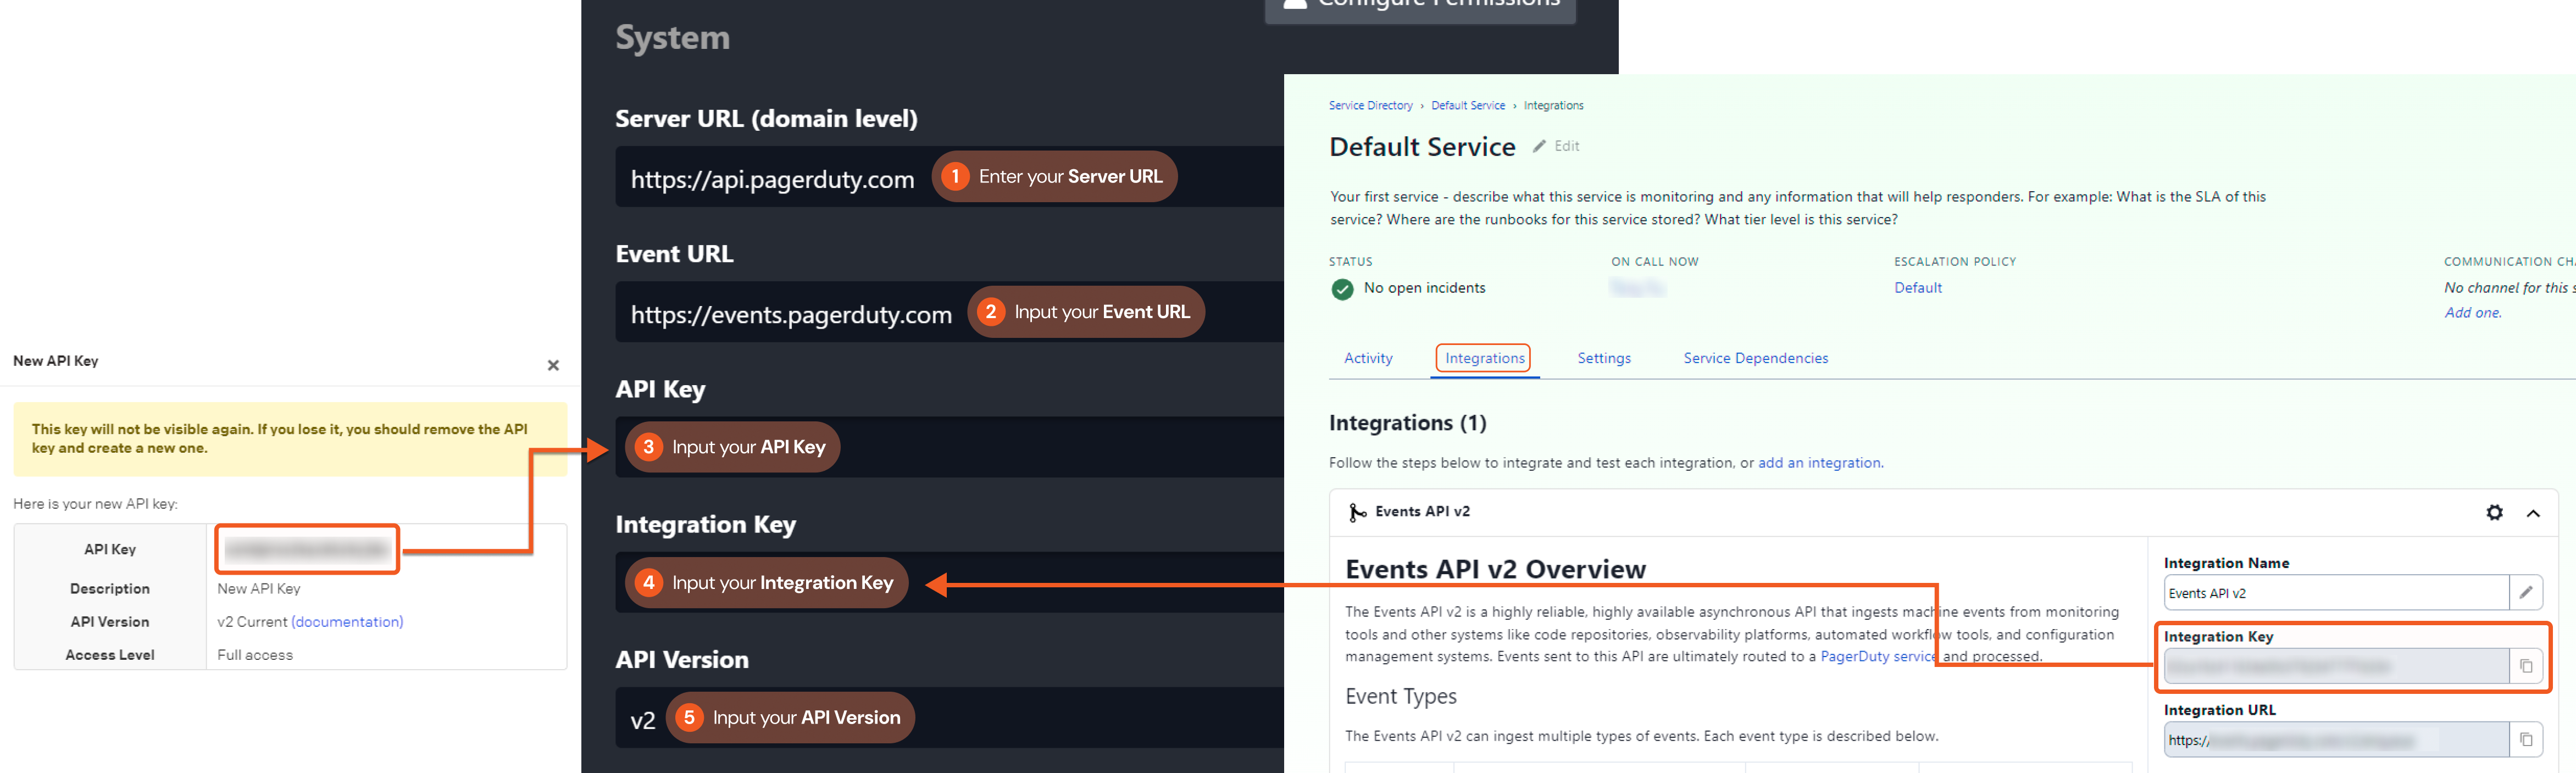Click the green No open incidents status icon
The width and height of the screenshot is (2576, 773).
(1342, 289)
